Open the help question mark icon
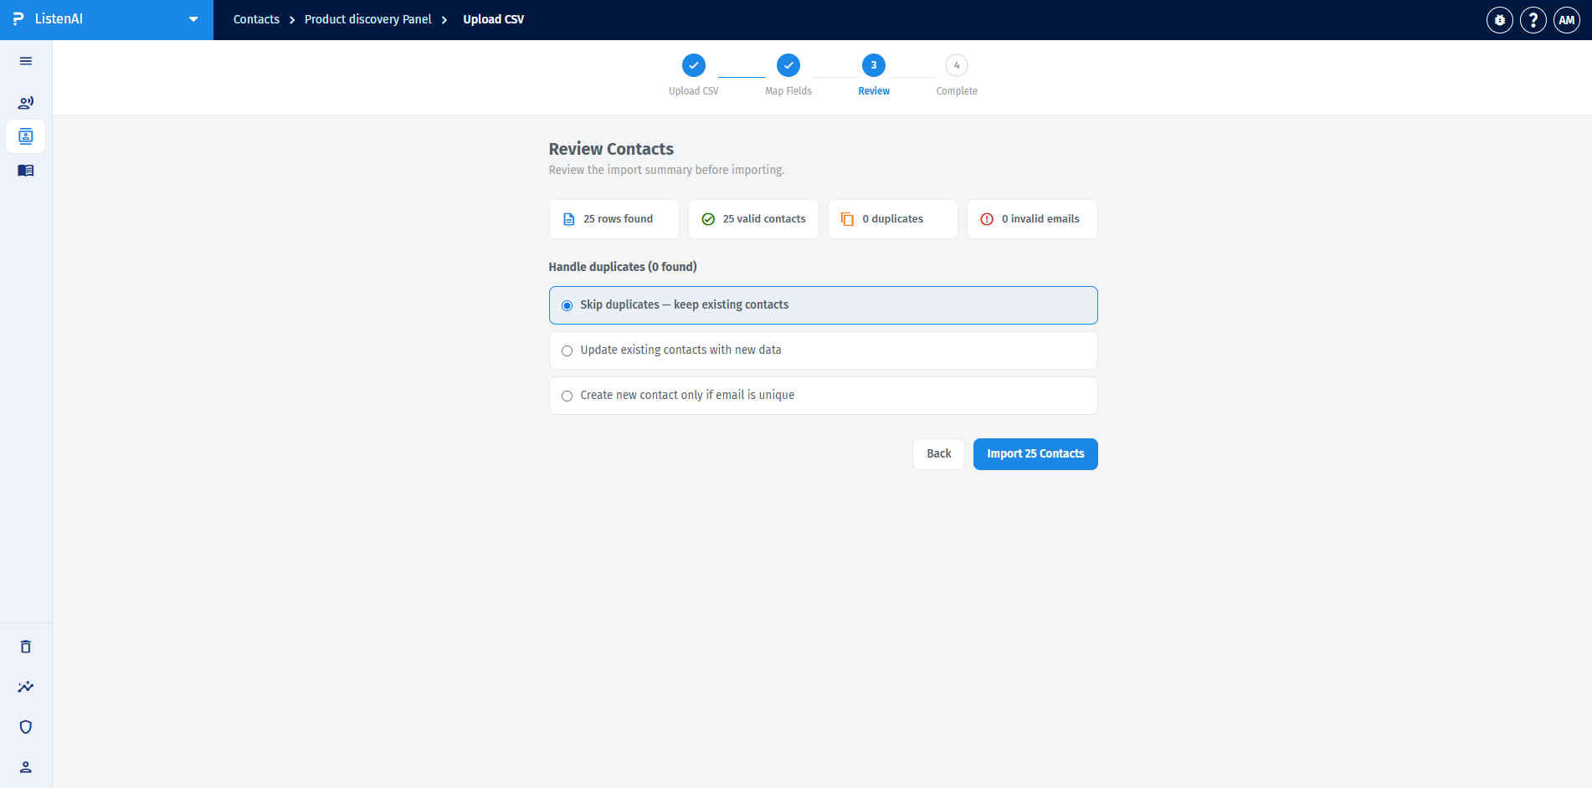The height and width of the screenshot is (788, 1592). (1533, 20)
